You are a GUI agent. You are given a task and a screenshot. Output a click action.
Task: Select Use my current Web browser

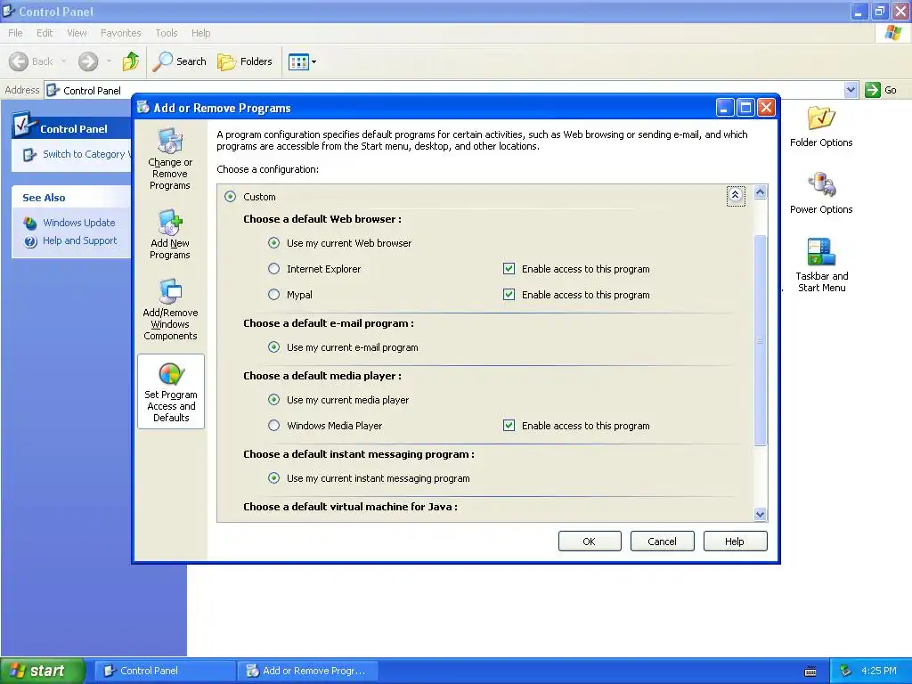pyautogui.click(x=274, y=243)
